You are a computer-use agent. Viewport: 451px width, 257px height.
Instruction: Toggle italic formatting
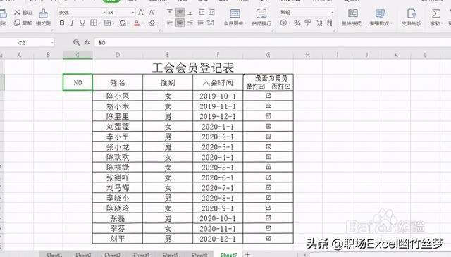pos(72,23)
